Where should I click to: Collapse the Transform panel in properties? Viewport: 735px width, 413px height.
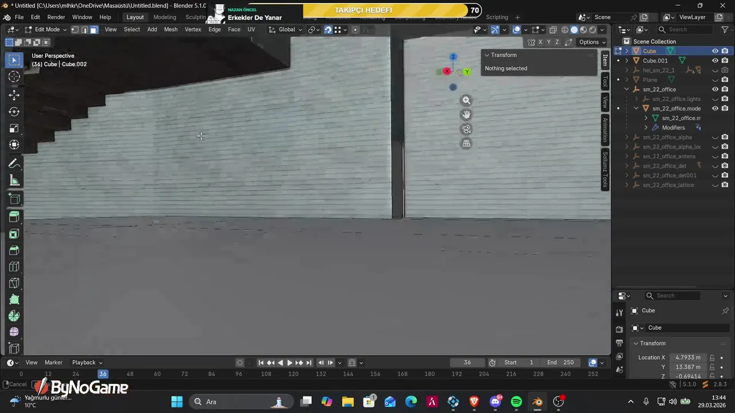[636, 343]
